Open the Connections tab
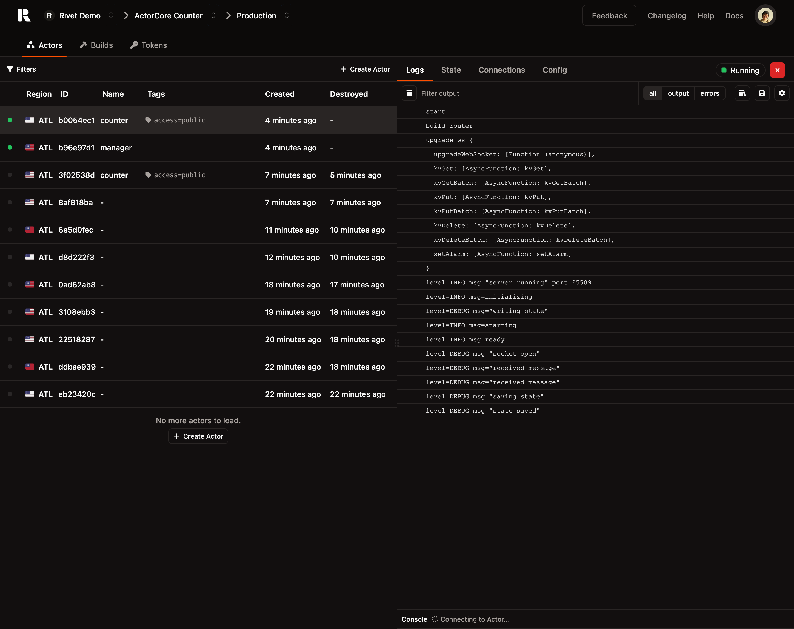Image resolution: width=794 pixels, height=629 pixels. coord(502,70)
